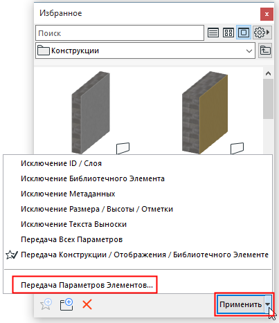Close the Избранное palette
Viewport: 279px width, 323px height.
pos(267,14)
